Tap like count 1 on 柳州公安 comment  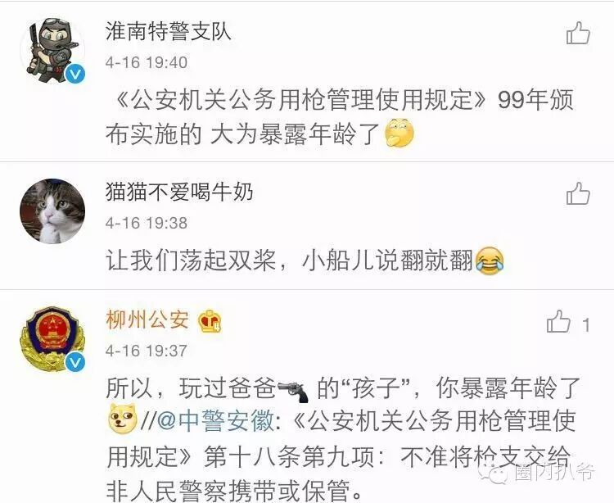(x=586, y=325)
